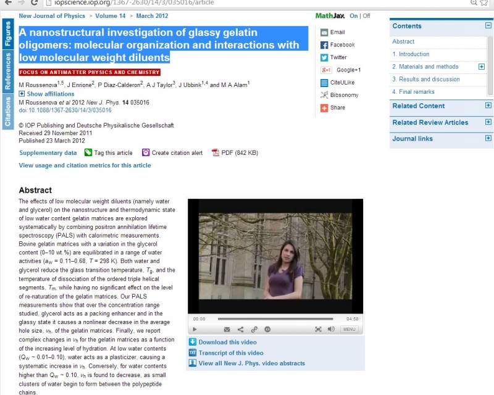Click the View all video abstracts icon
This screenshot has height=395, width=494.
coord(193,363)
